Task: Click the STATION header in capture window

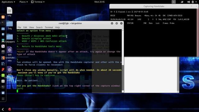Action: (130, 23)
